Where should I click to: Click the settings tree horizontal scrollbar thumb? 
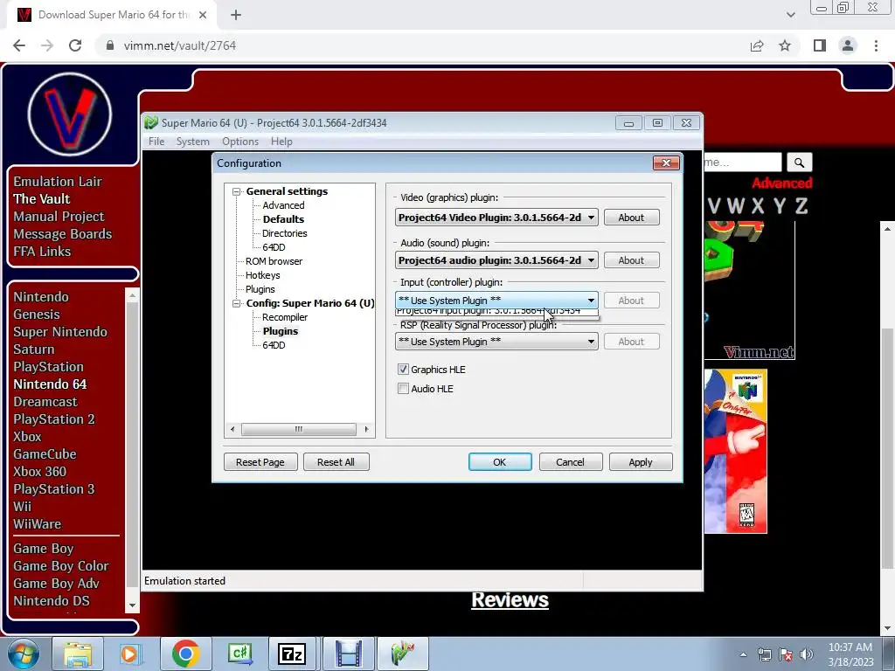(x=299, y=429)
